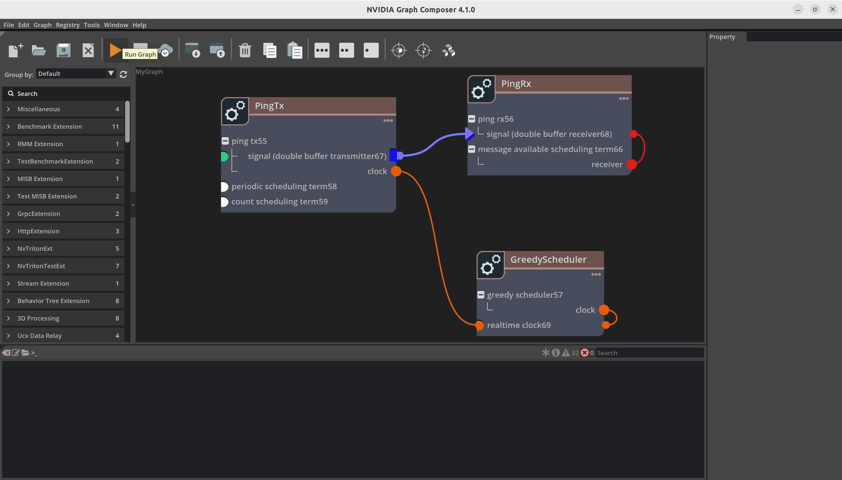Expand the RMM Extension category
842x480 pixels.
pos(63,144)
